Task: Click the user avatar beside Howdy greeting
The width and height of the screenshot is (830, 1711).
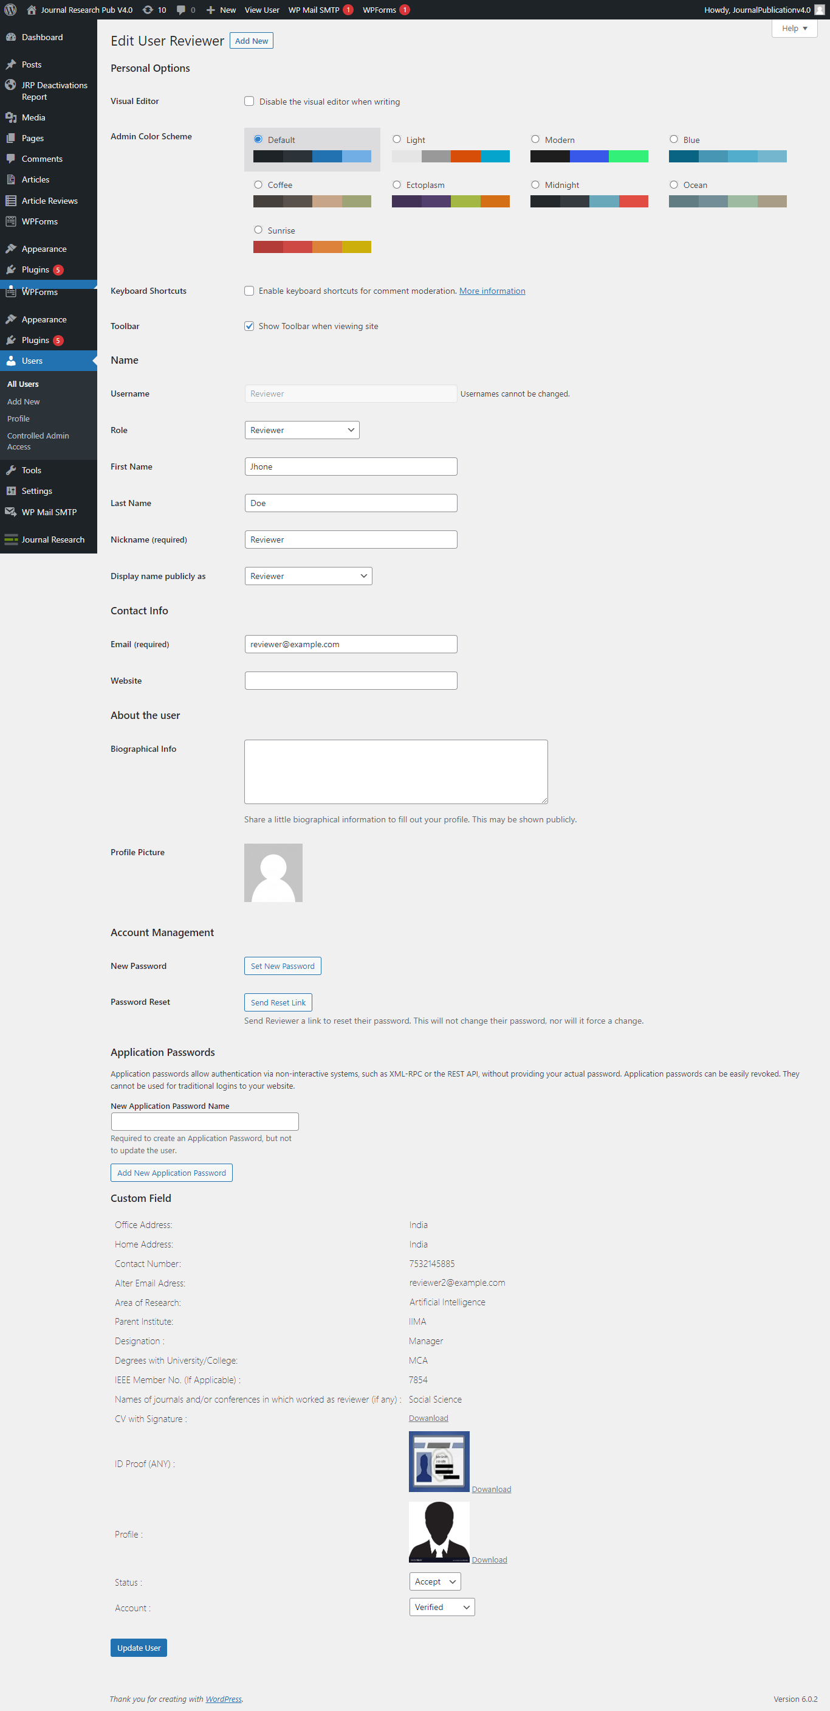Action: [820, 10]
